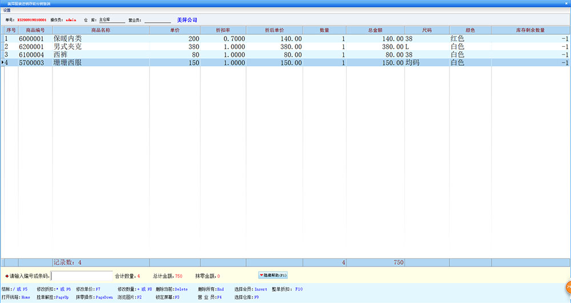Click the 整单折扣 F10 shortcut label
This screenshot has height=303, width=571.
click(287, 289)
